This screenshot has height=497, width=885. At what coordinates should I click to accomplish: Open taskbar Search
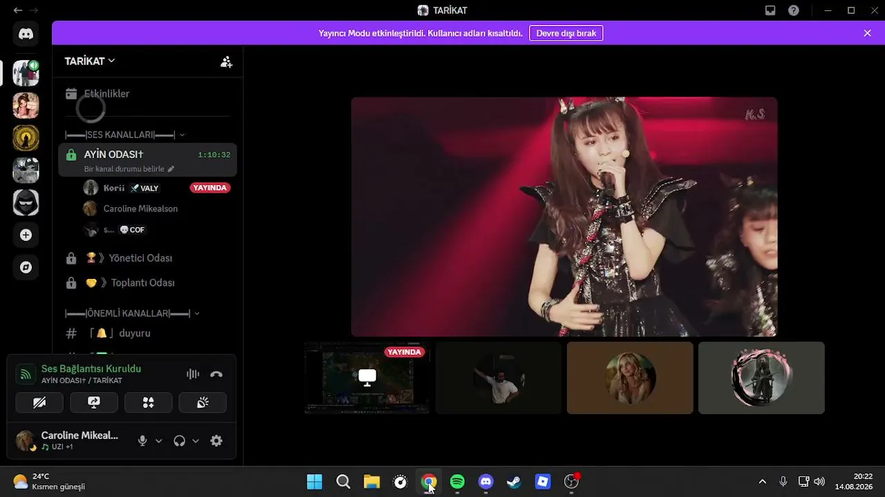(x=343, y=482)
